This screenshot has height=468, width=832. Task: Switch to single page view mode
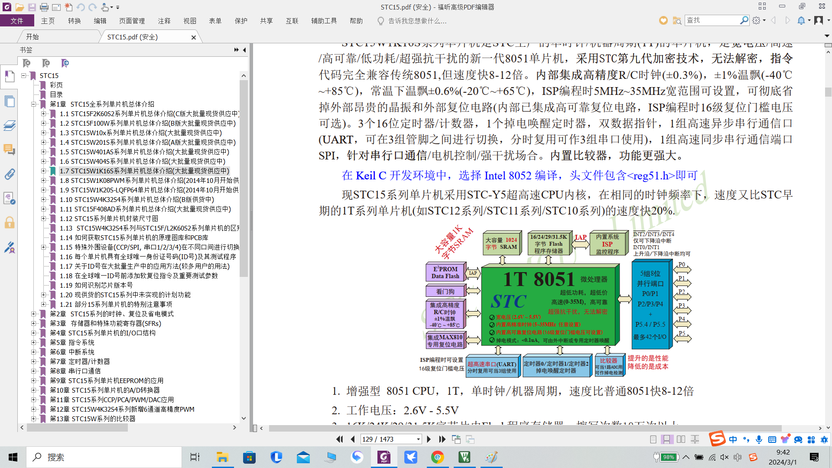pos(653,439)
